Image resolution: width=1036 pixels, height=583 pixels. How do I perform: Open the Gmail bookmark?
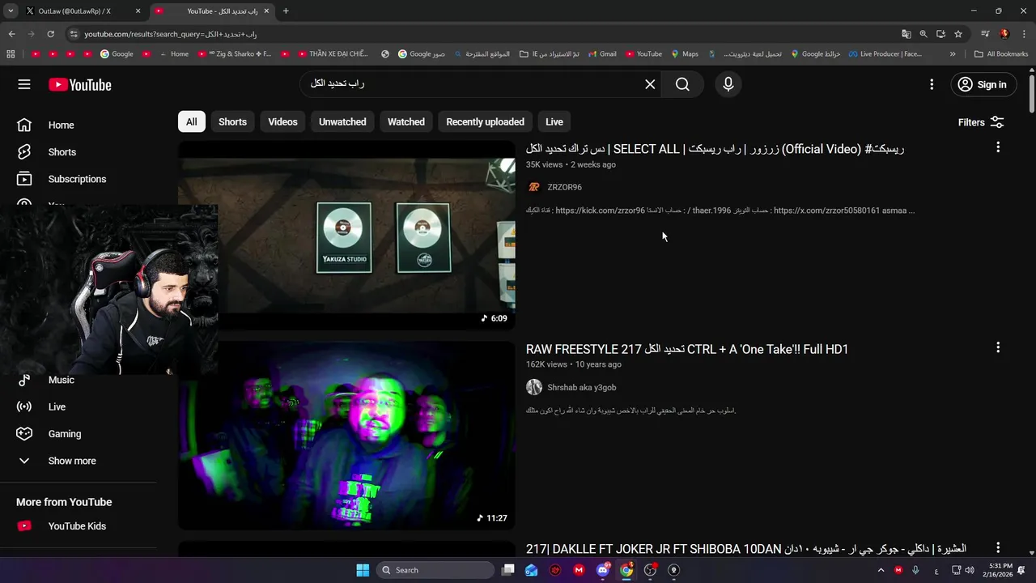[601, 54]
